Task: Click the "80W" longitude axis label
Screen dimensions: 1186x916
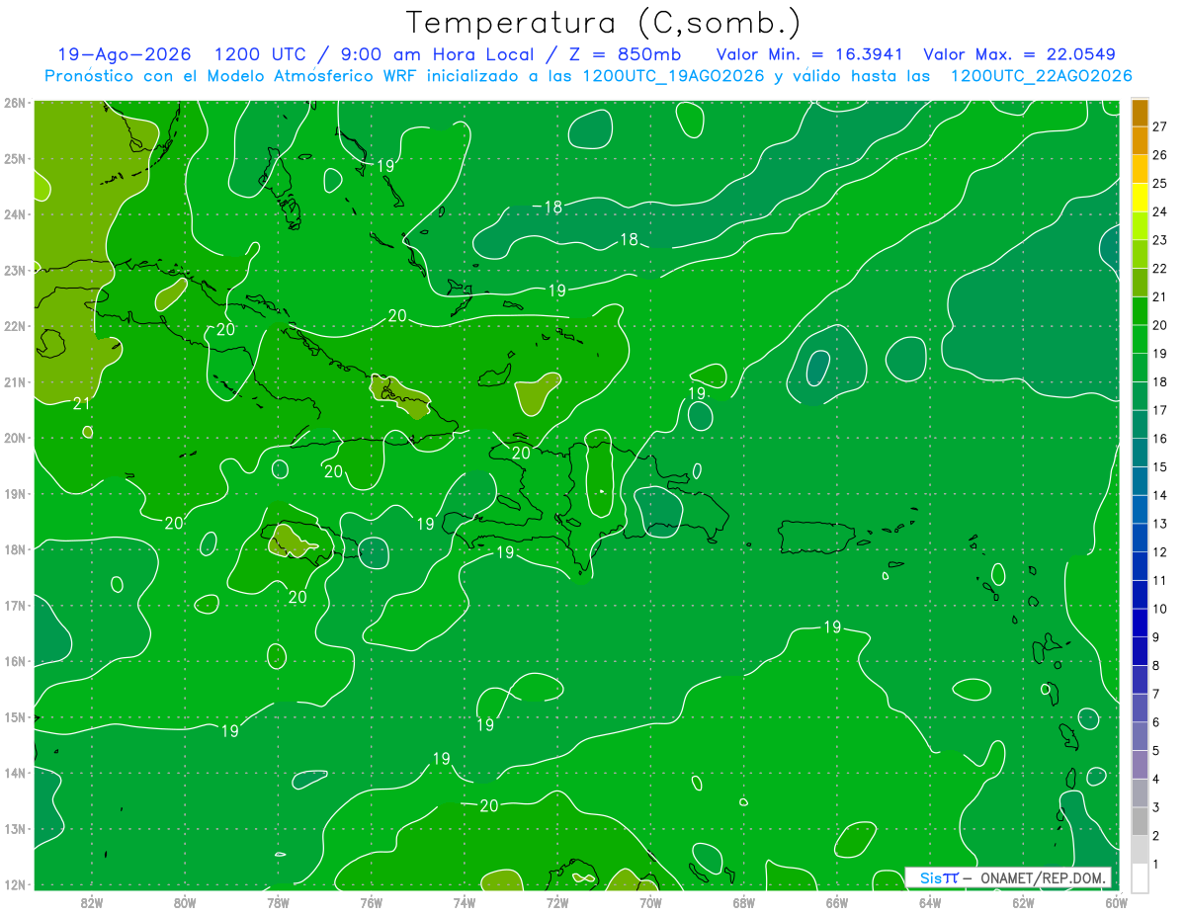Action: point(184,902)
